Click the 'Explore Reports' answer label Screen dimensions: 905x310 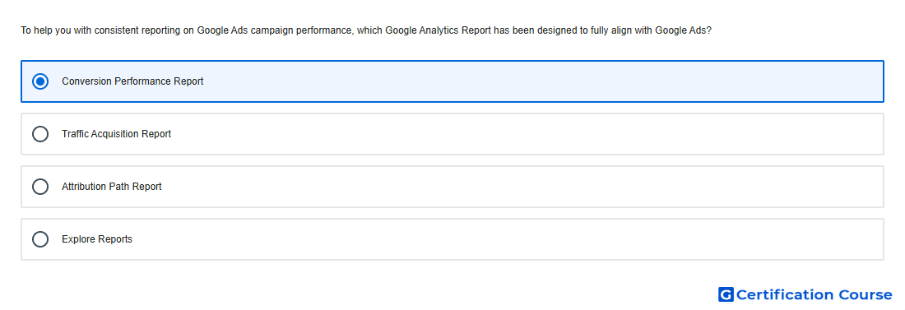point(97,239)
